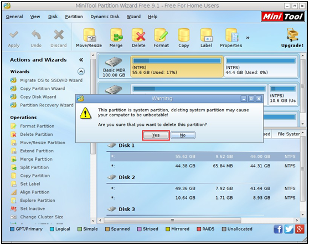This screenshot has height=245, width=309.
Task: Click the Disk 1 hard drive icon in map
Action: point(114,62)
